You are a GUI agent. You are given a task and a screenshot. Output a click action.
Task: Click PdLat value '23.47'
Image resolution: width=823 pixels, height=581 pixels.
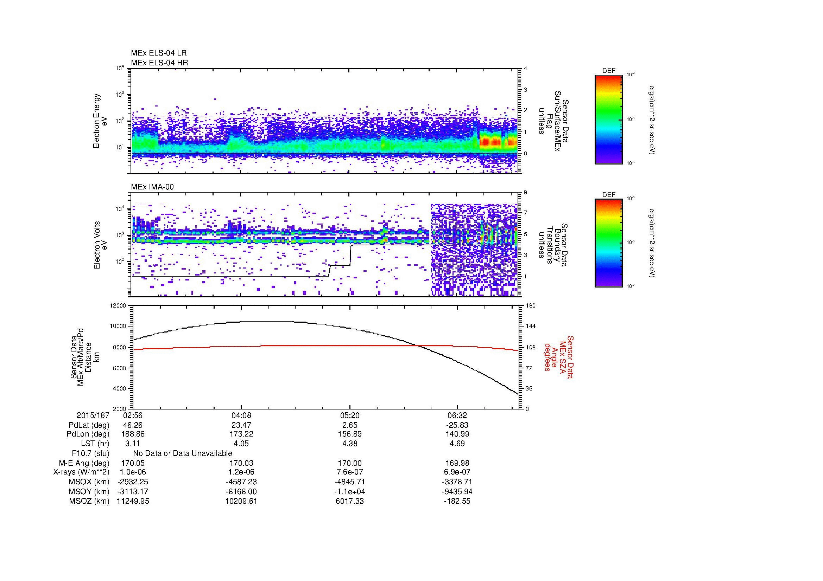click(241, 425)
